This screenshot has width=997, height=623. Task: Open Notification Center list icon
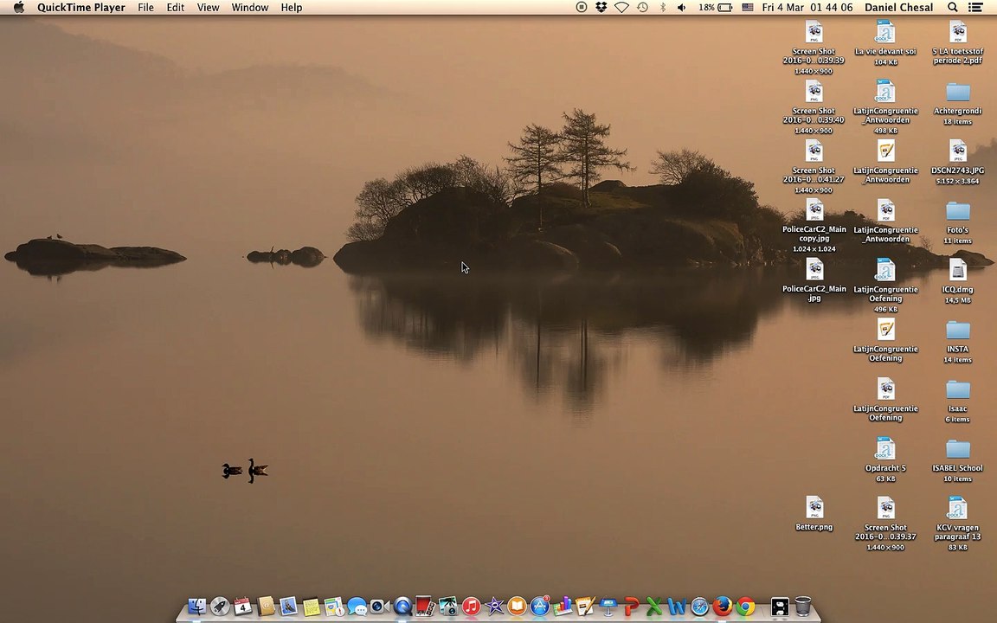[974, 7]
